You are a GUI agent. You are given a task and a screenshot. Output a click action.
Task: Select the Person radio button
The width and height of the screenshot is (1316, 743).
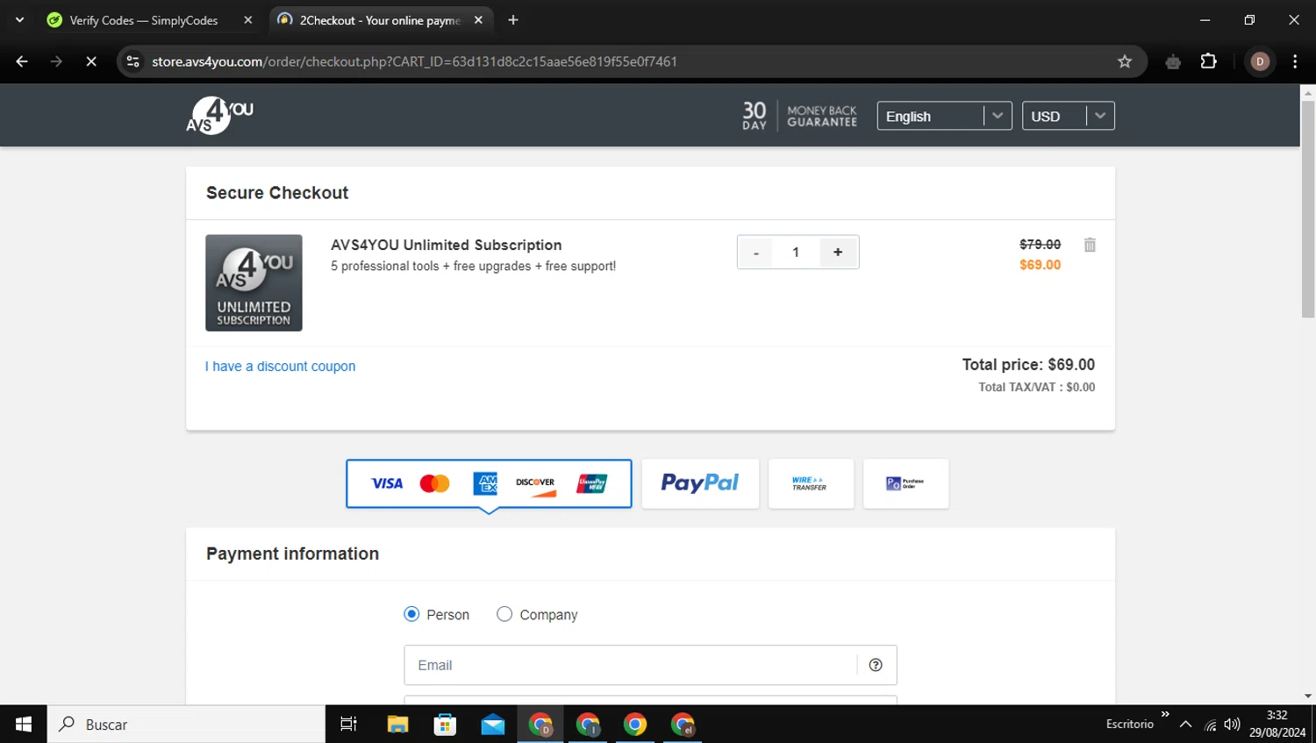point(411,614)
